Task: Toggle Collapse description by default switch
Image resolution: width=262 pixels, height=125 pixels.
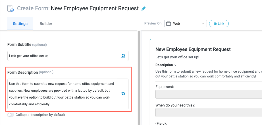Action: coord(11,115)
